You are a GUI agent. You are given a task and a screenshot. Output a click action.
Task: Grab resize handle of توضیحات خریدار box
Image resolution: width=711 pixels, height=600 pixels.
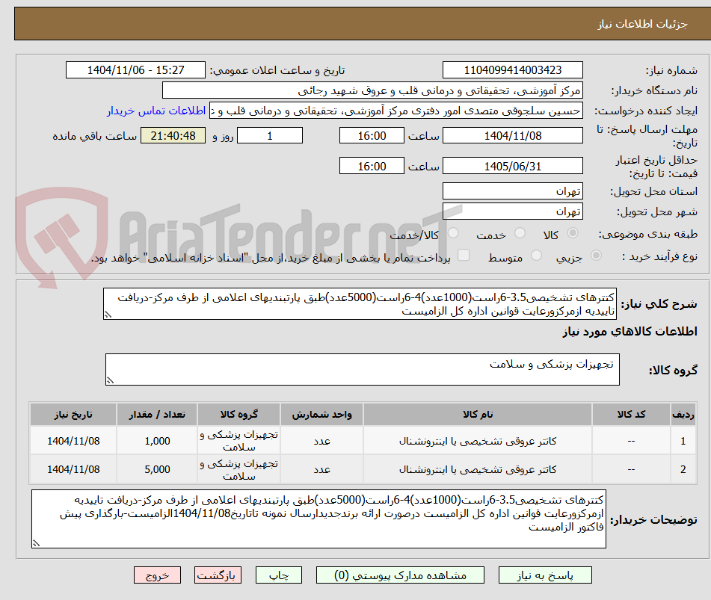click(37, 543)
